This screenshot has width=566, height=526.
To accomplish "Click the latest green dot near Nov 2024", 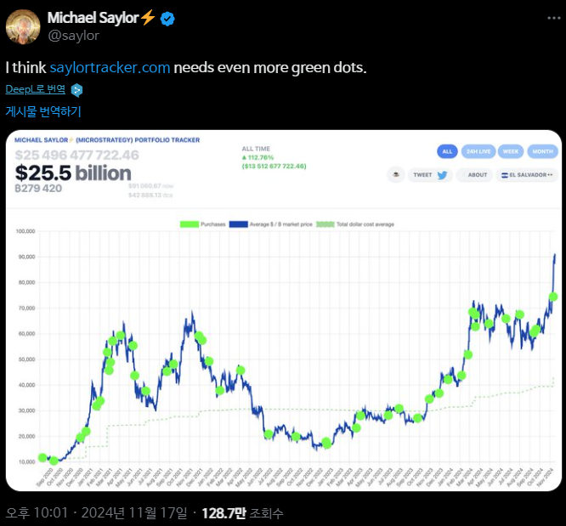I will coord(553,297).
